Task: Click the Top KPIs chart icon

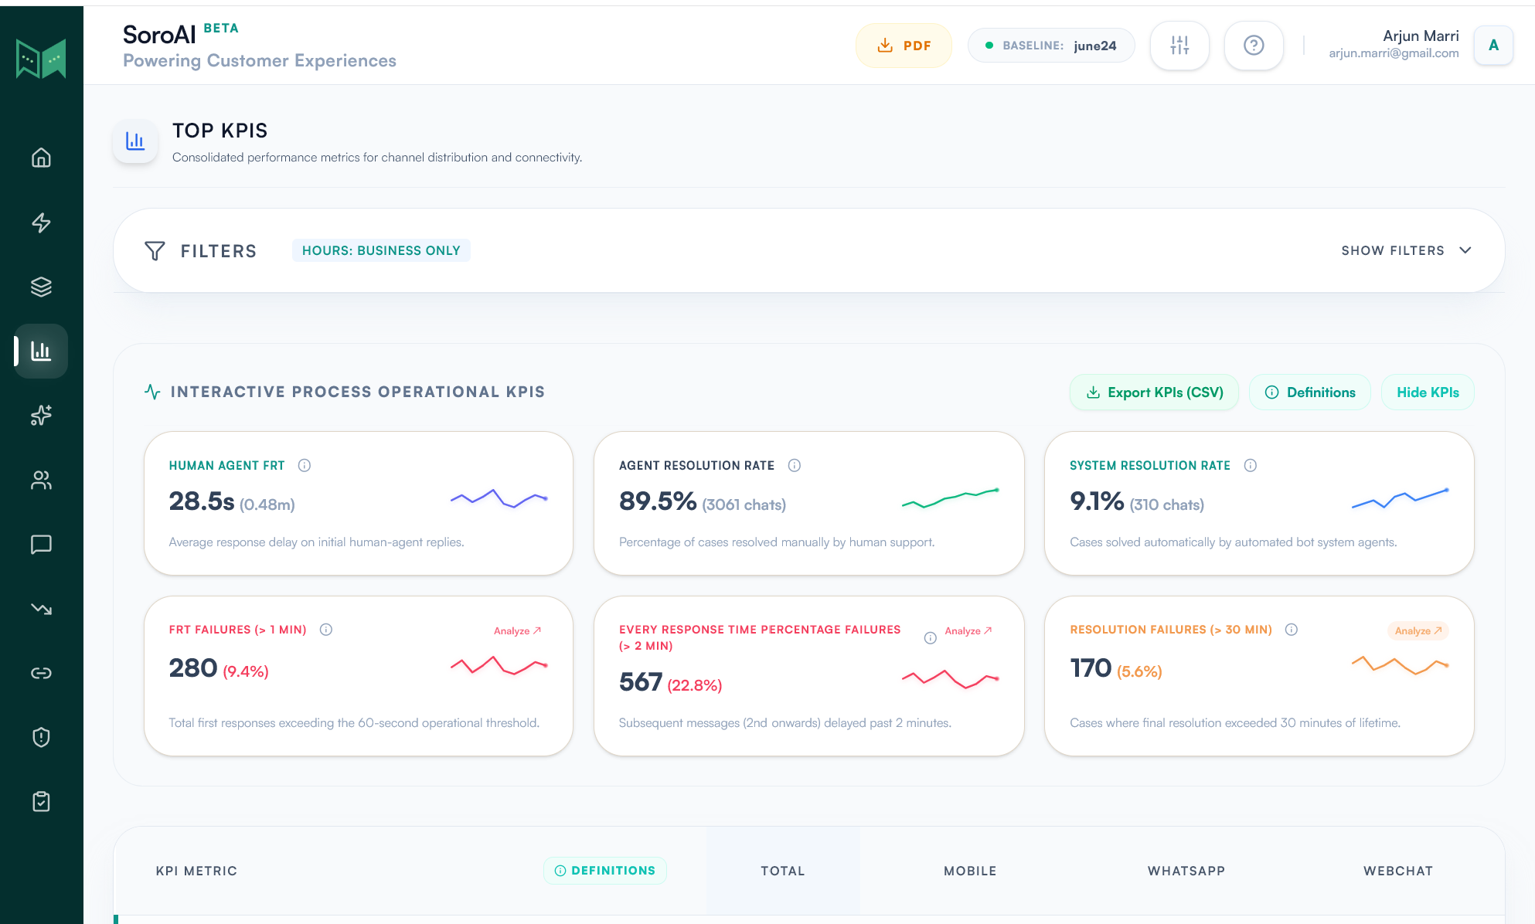Action: [x=135, y=141]
